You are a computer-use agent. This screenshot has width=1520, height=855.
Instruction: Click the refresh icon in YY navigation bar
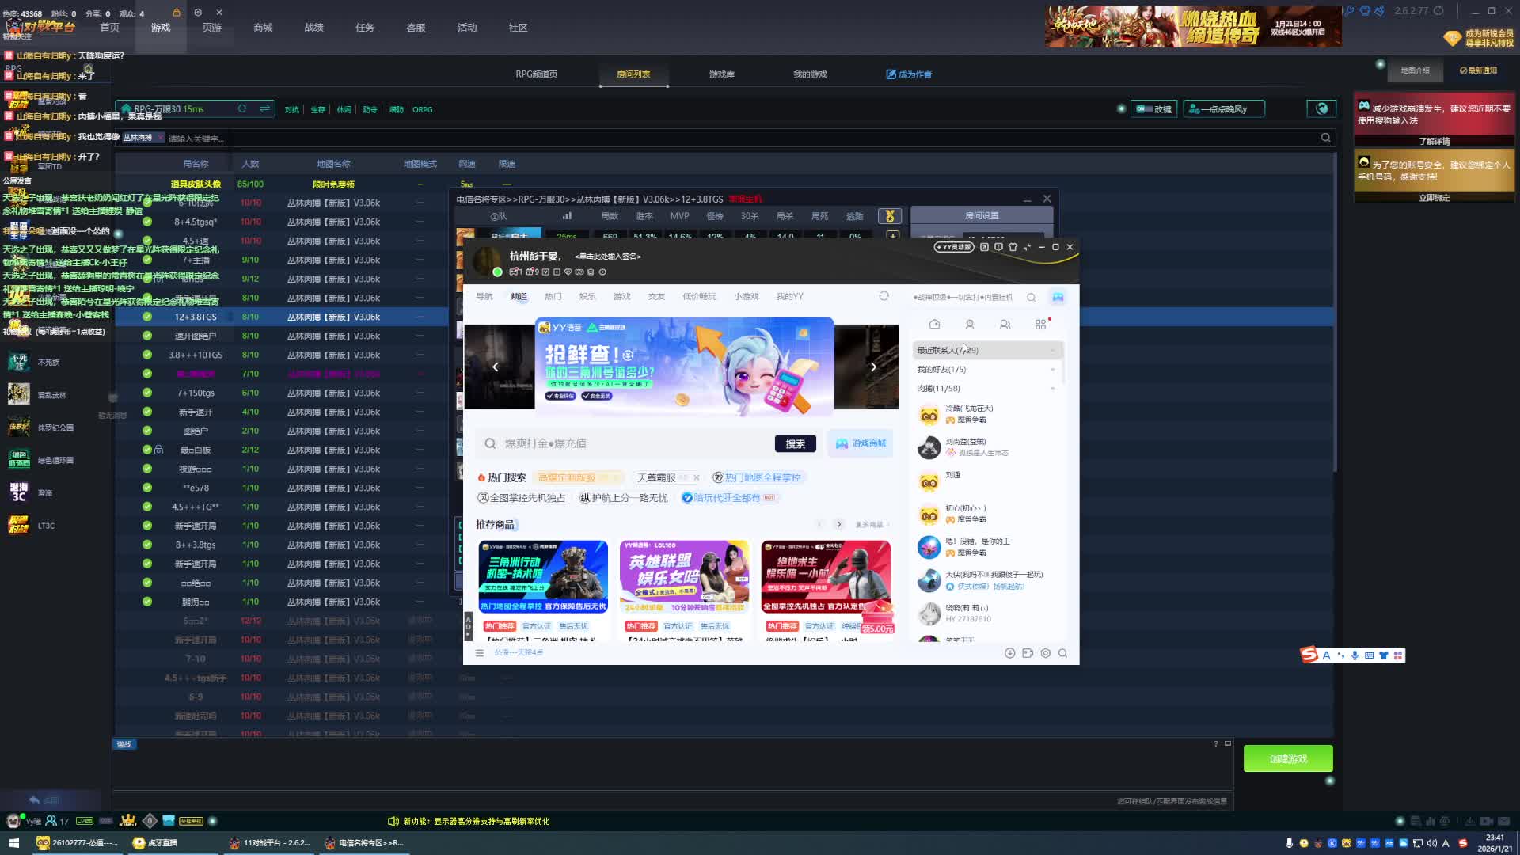pos(883,296)
